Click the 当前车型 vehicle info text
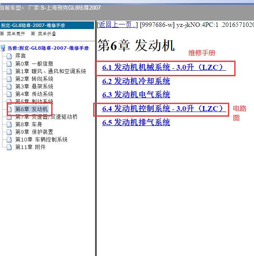This screenshot has height=256, width=254. [x=50, y=8]
